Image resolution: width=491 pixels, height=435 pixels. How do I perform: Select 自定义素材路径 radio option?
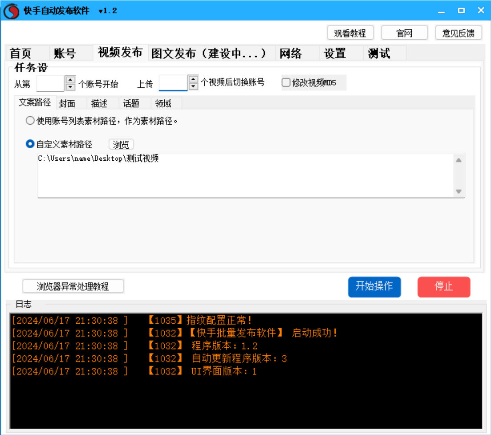[x=30, y=144]
